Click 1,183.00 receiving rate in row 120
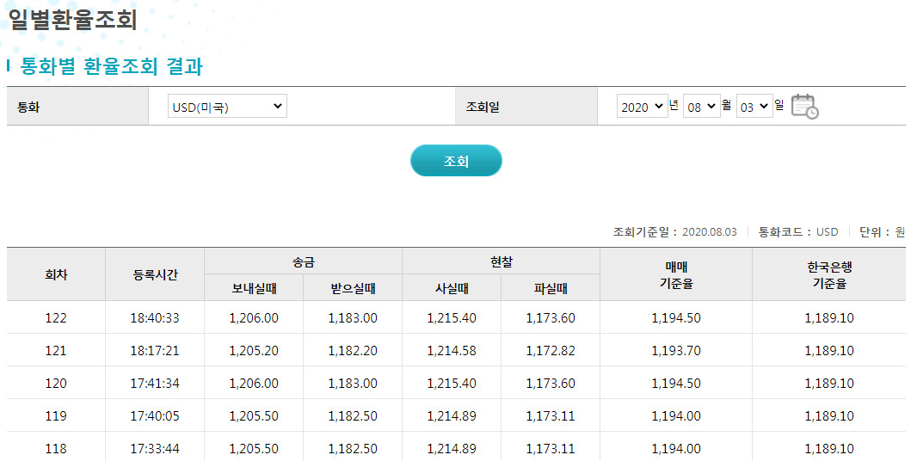Screen dimensions: 917x461 click(353, 384)
